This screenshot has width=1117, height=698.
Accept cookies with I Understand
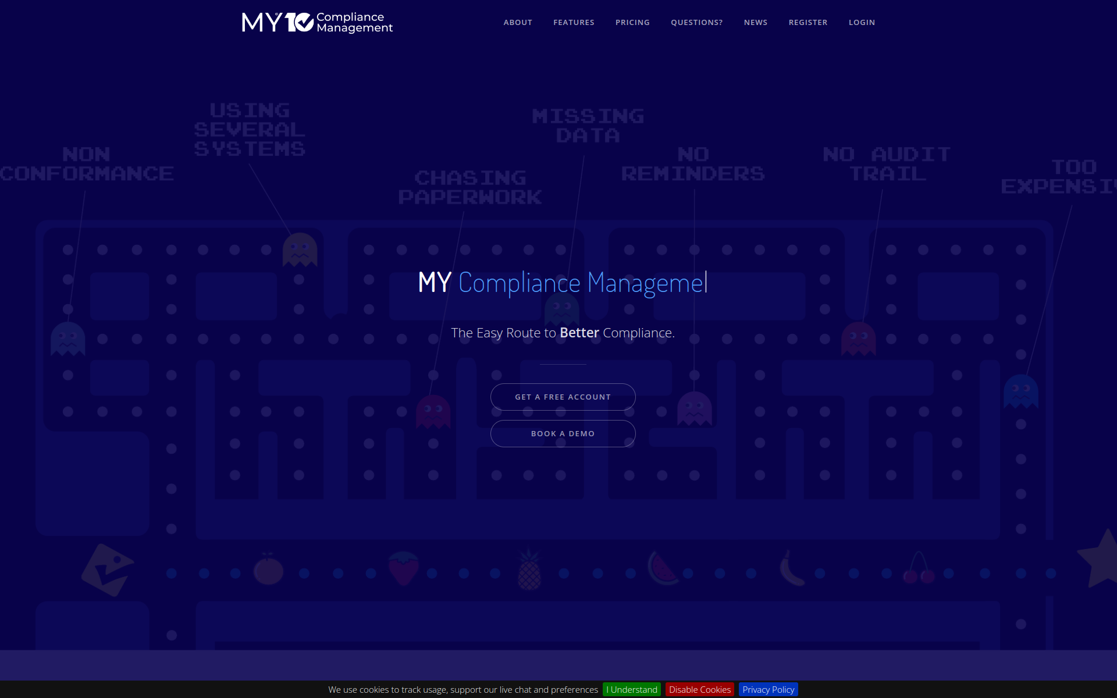[632, 689]
